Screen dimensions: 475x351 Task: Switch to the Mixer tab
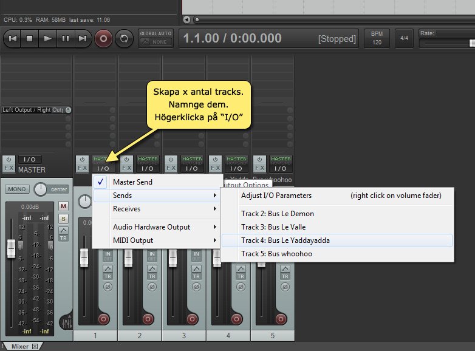(x=19, y=347)
